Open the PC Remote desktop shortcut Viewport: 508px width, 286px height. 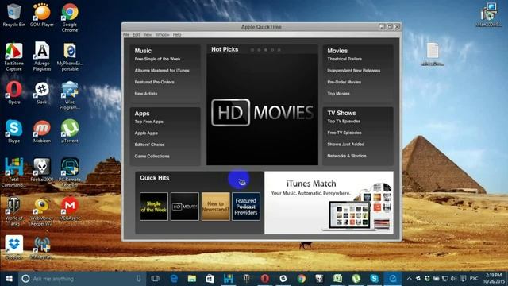tap(70, 172)
